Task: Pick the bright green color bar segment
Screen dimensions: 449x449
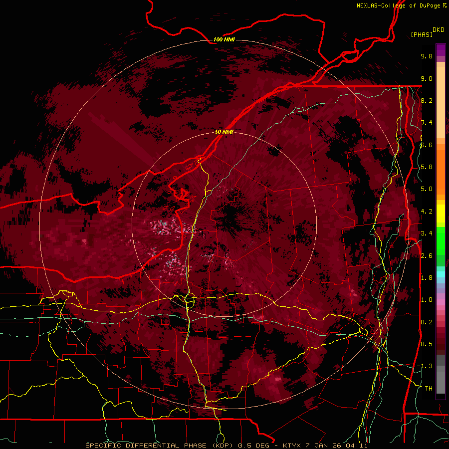Action: tap(441, 240)
